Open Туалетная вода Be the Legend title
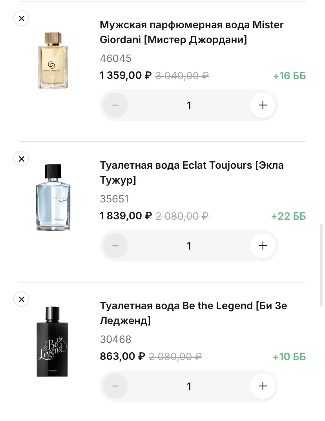This screenshot has width=325, height=421. (x=193, y=313)
